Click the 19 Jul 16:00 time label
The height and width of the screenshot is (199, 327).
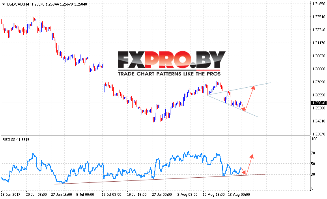tap(137, 195)
